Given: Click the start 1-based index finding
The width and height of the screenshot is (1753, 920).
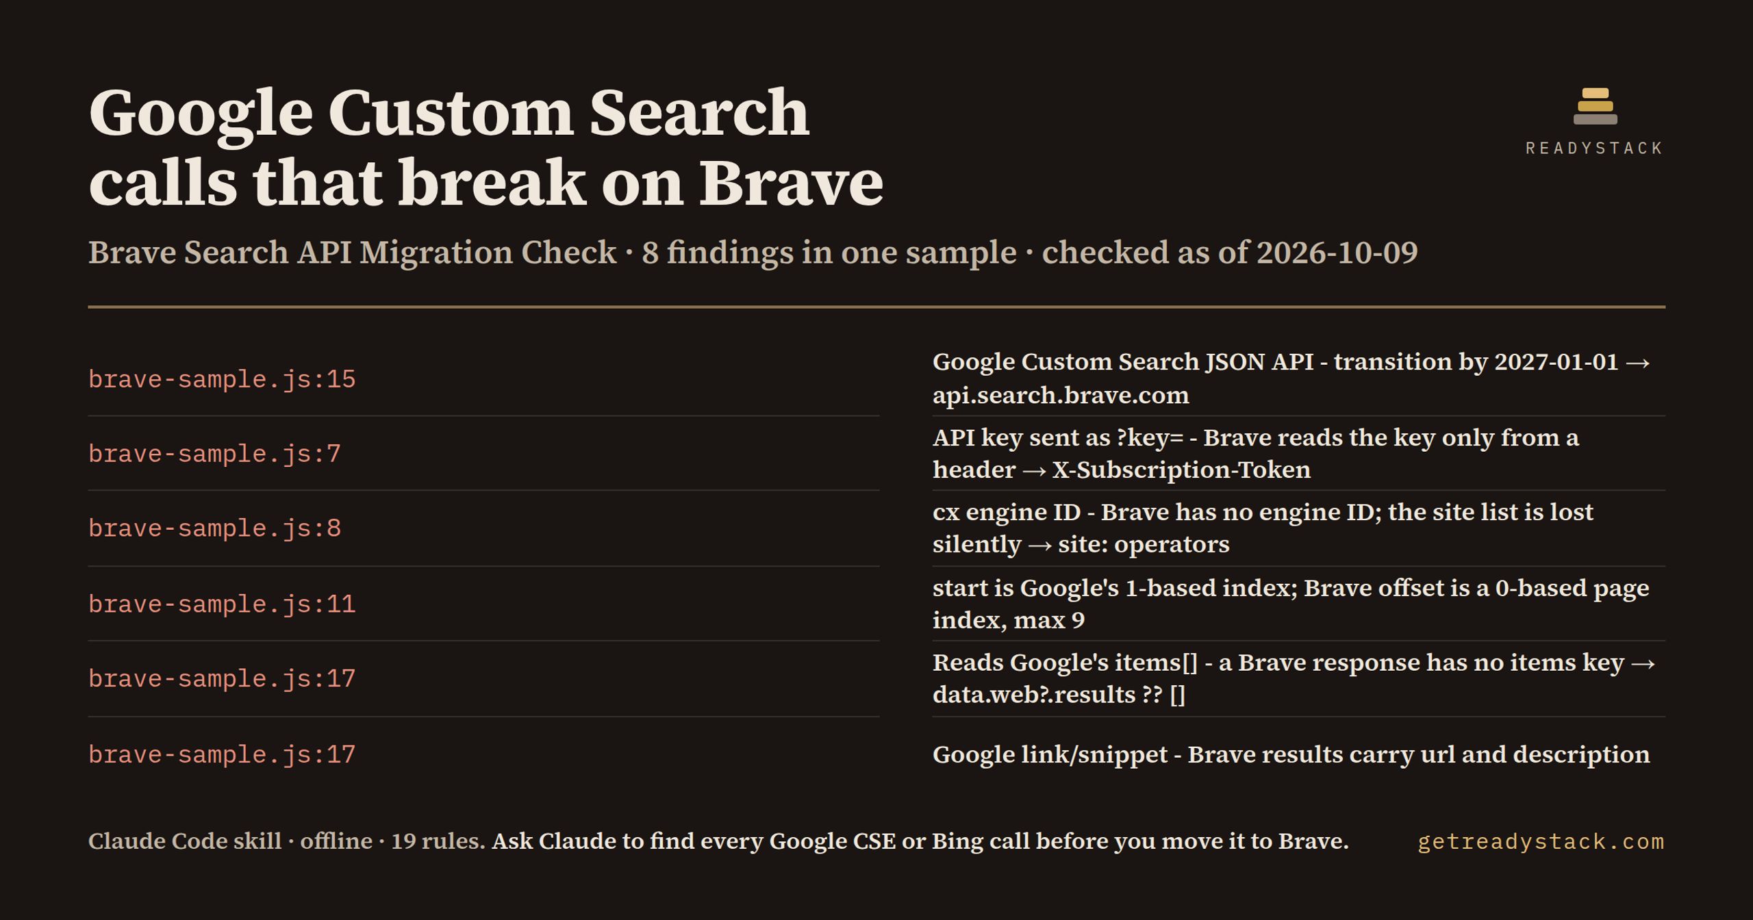Looking at the screenshot, I should 1291,604.
